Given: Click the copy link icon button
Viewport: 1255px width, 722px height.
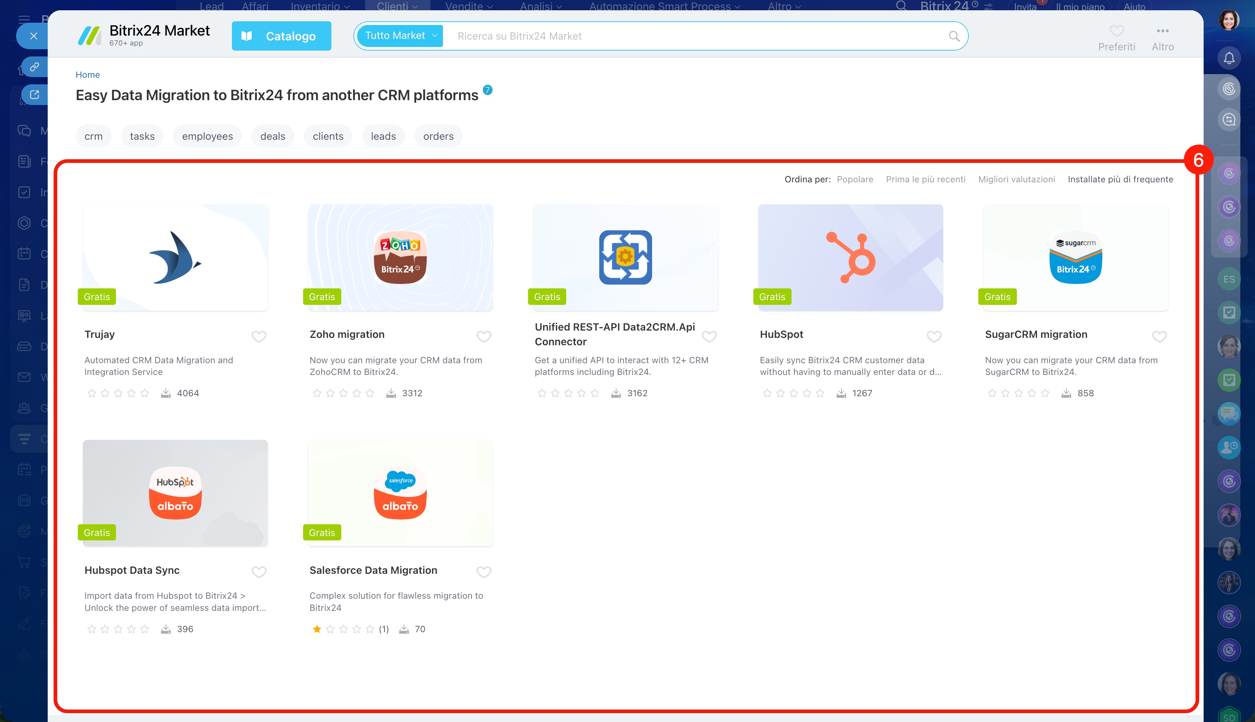Looking at the screenshot, I should (34, 67).
